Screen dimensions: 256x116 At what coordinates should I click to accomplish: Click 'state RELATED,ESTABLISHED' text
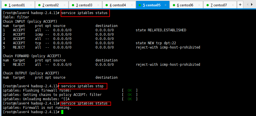coord(161,30)
